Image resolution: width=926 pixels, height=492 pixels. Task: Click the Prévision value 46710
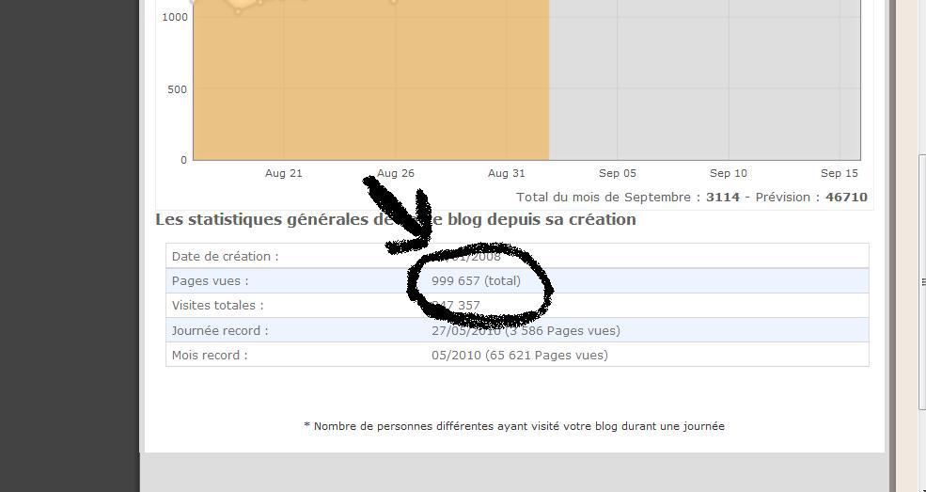(x=846, y=198)
